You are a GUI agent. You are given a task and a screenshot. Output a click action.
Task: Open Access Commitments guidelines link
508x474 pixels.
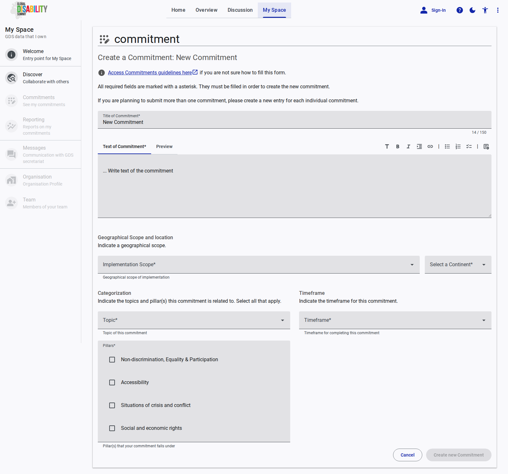150,73
